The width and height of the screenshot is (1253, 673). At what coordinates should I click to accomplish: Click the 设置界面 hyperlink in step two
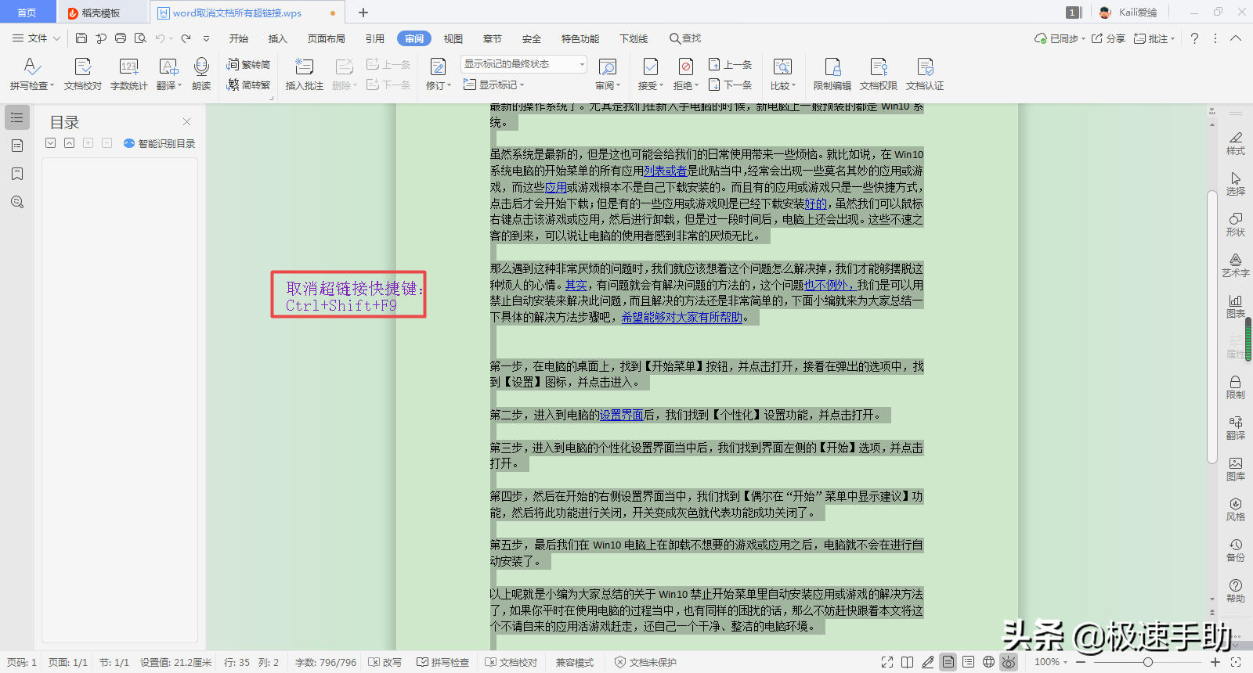pos(621,415)
